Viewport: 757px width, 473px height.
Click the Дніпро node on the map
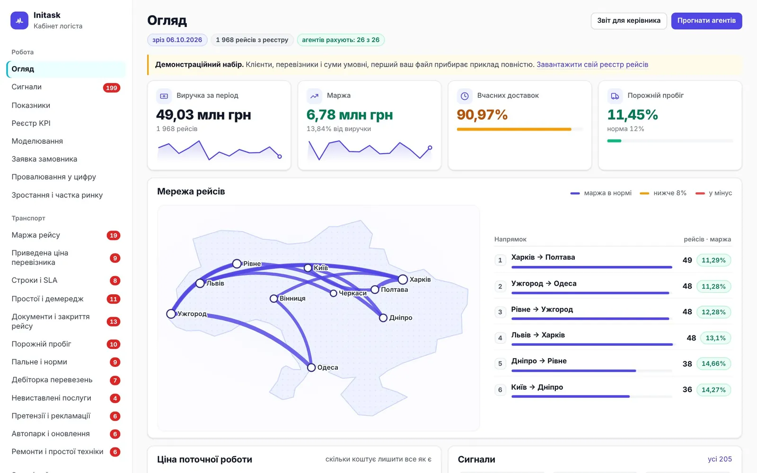383,318
